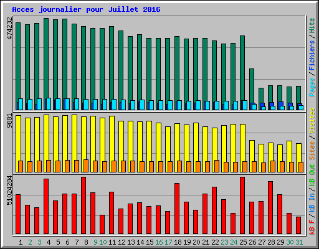Select the orange Sites bar for day 8
The image size is (319, 249).
(86, 166)
